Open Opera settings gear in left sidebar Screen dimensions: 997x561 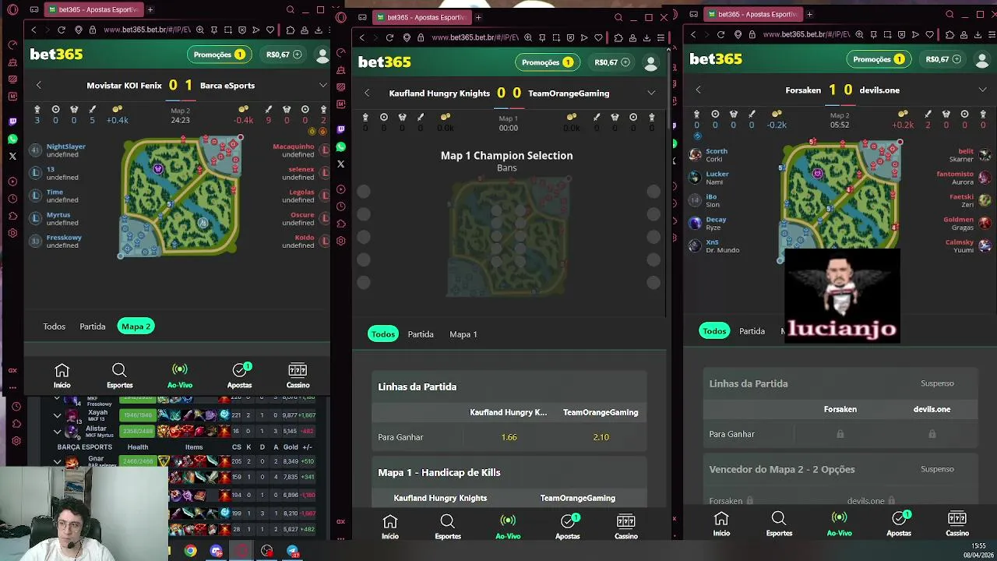(x=12, y=233)
